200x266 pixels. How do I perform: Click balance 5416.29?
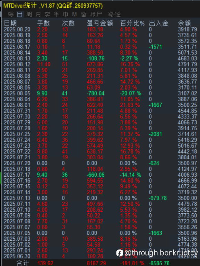point(187,140)
